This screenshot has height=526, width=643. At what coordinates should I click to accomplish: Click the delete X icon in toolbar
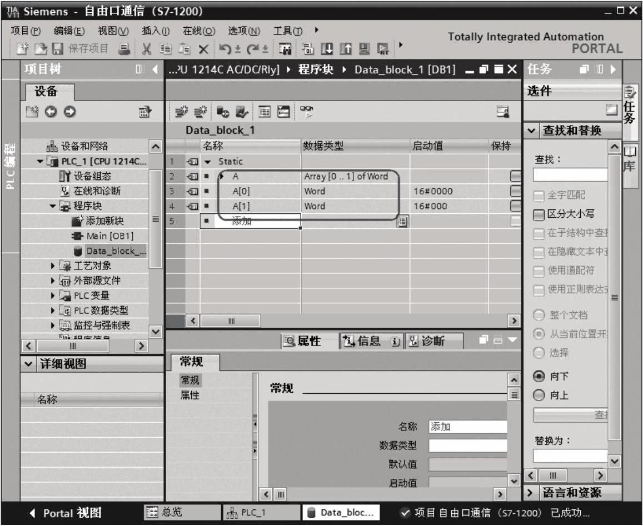click(203, 49)
